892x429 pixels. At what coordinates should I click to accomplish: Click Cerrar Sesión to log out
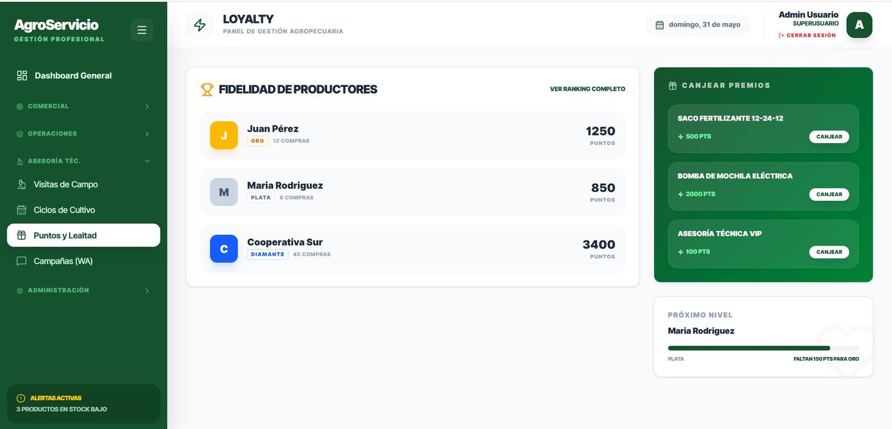[807, 36]
